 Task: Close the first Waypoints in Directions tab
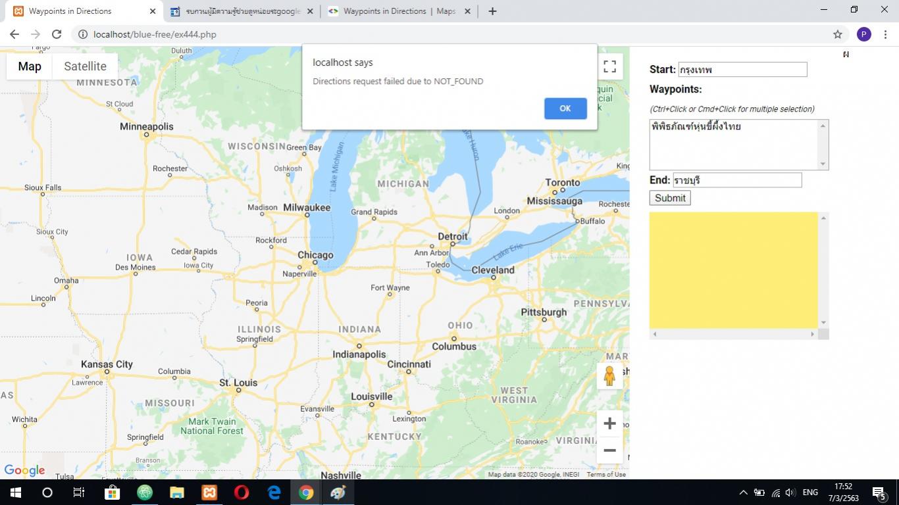[x=153, y=11]
